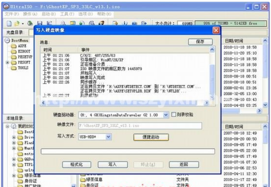
Task: Click the green disc convert icon
Action: point(82,23)
